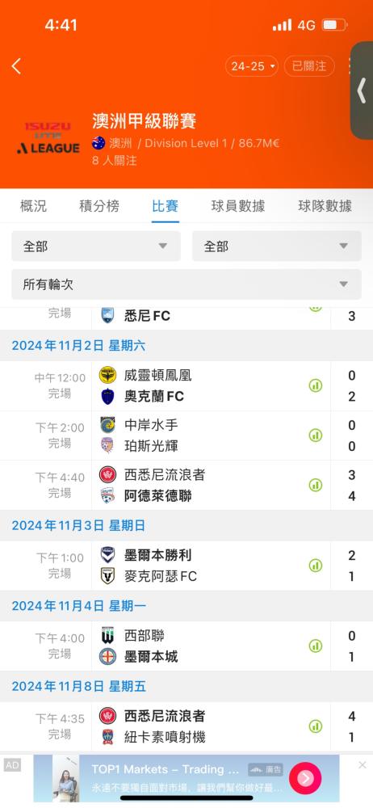Tap the pink arrow ad button
The width and height of the screenshot is (373, 808).
305,777
